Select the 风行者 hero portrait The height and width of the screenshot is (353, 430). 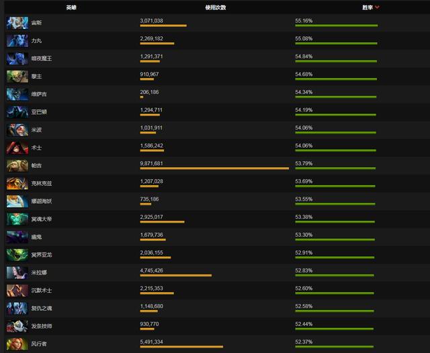click(17, 344)
